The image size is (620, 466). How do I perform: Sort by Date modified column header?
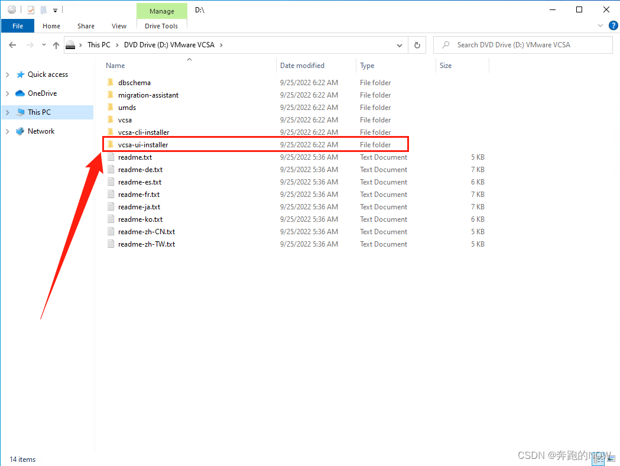click(x=302, y=65)
